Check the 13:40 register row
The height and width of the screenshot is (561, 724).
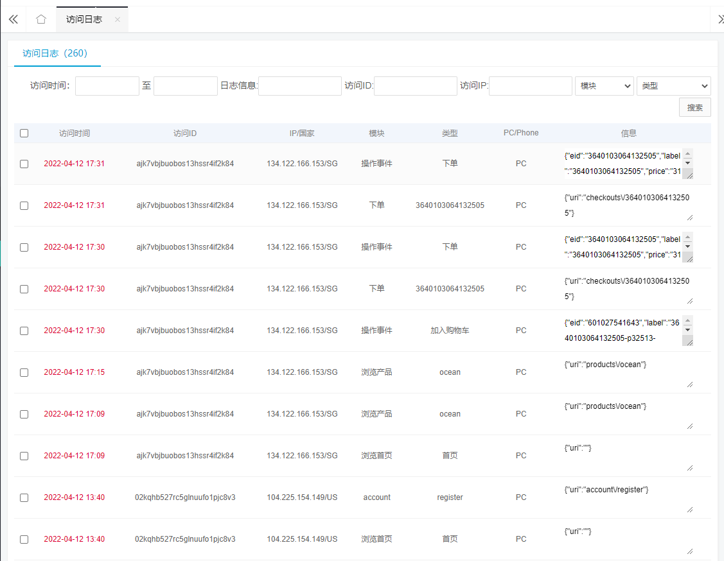(24, 498)
